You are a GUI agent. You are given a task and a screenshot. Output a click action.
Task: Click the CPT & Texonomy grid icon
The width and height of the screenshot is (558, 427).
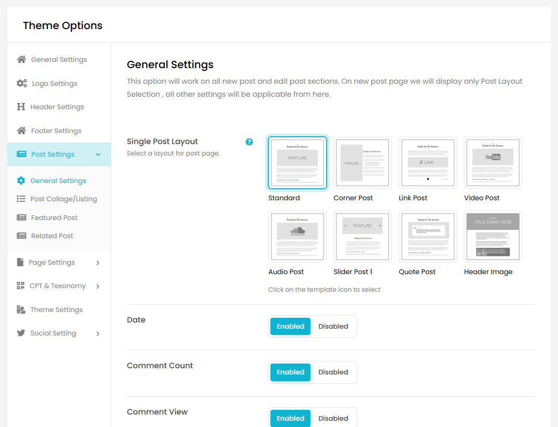21,286
